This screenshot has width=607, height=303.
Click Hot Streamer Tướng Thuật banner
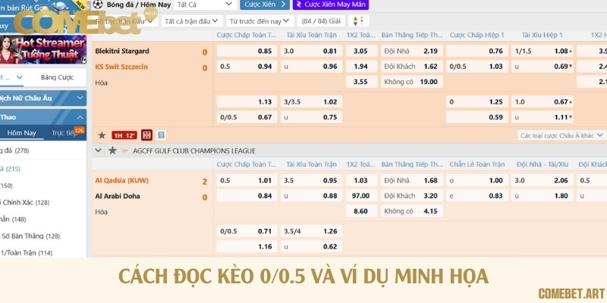click(43, 49)
